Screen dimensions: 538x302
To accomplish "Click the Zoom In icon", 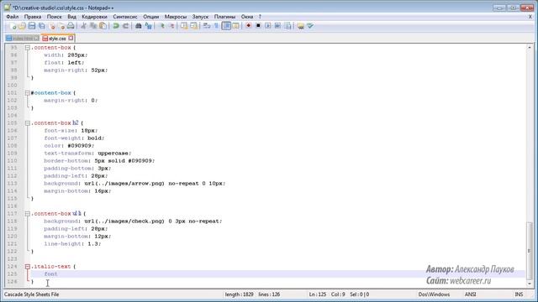I will (x=161, y=26).
